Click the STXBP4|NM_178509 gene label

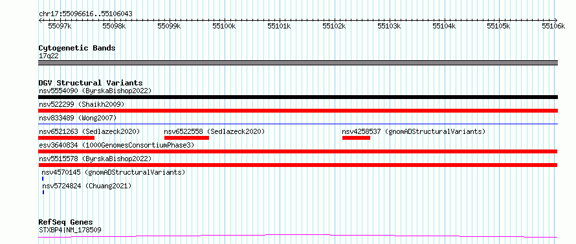coord(70,230)
